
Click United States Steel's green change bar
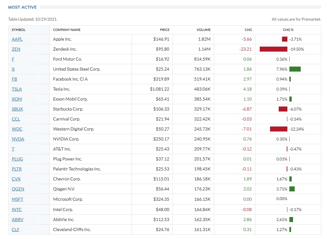295,69
